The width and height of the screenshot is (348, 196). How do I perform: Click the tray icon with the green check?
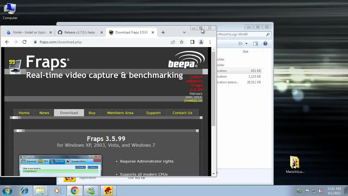coord(300,191)
